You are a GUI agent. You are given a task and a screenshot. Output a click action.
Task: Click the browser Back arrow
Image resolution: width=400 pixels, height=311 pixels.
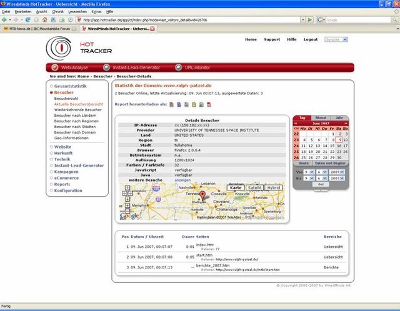(x=4, y=19)
